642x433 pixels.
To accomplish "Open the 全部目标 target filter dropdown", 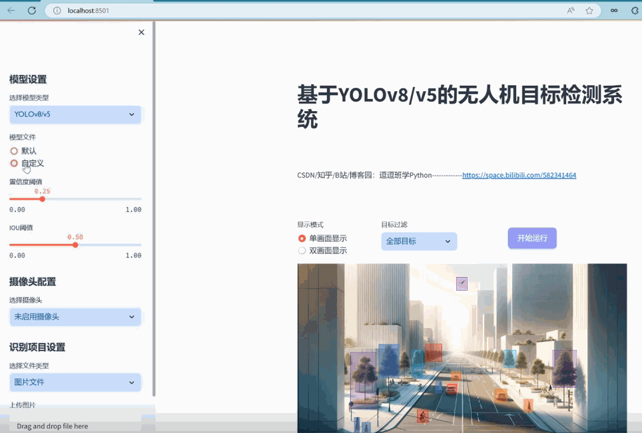I will pos(418,241).
